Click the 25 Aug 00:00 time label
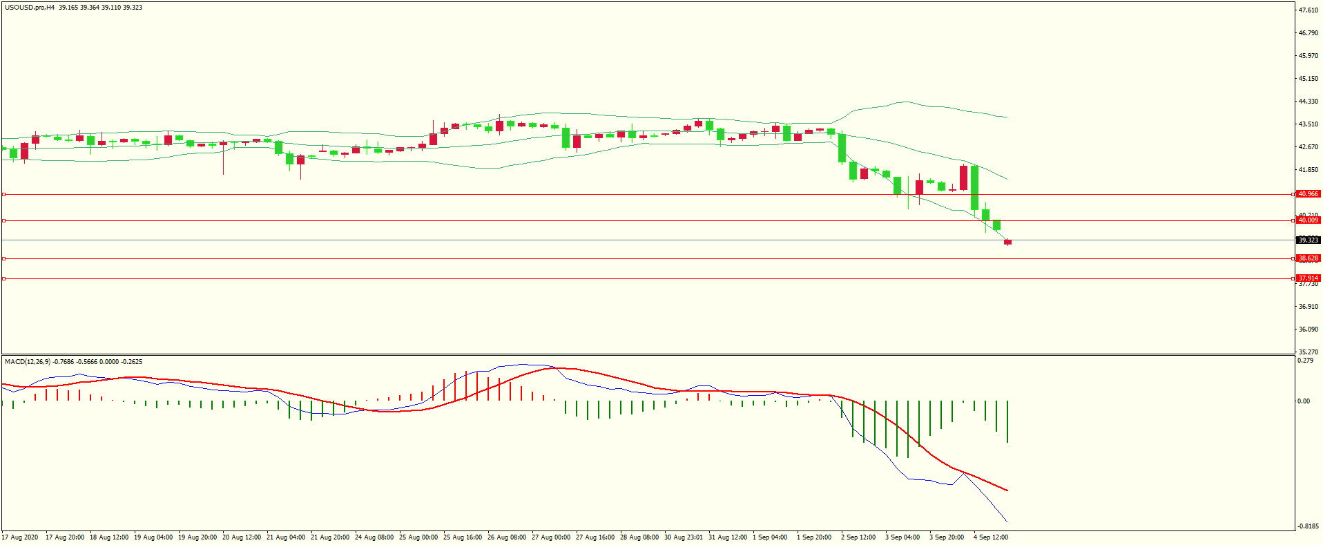 coord(418,537)
